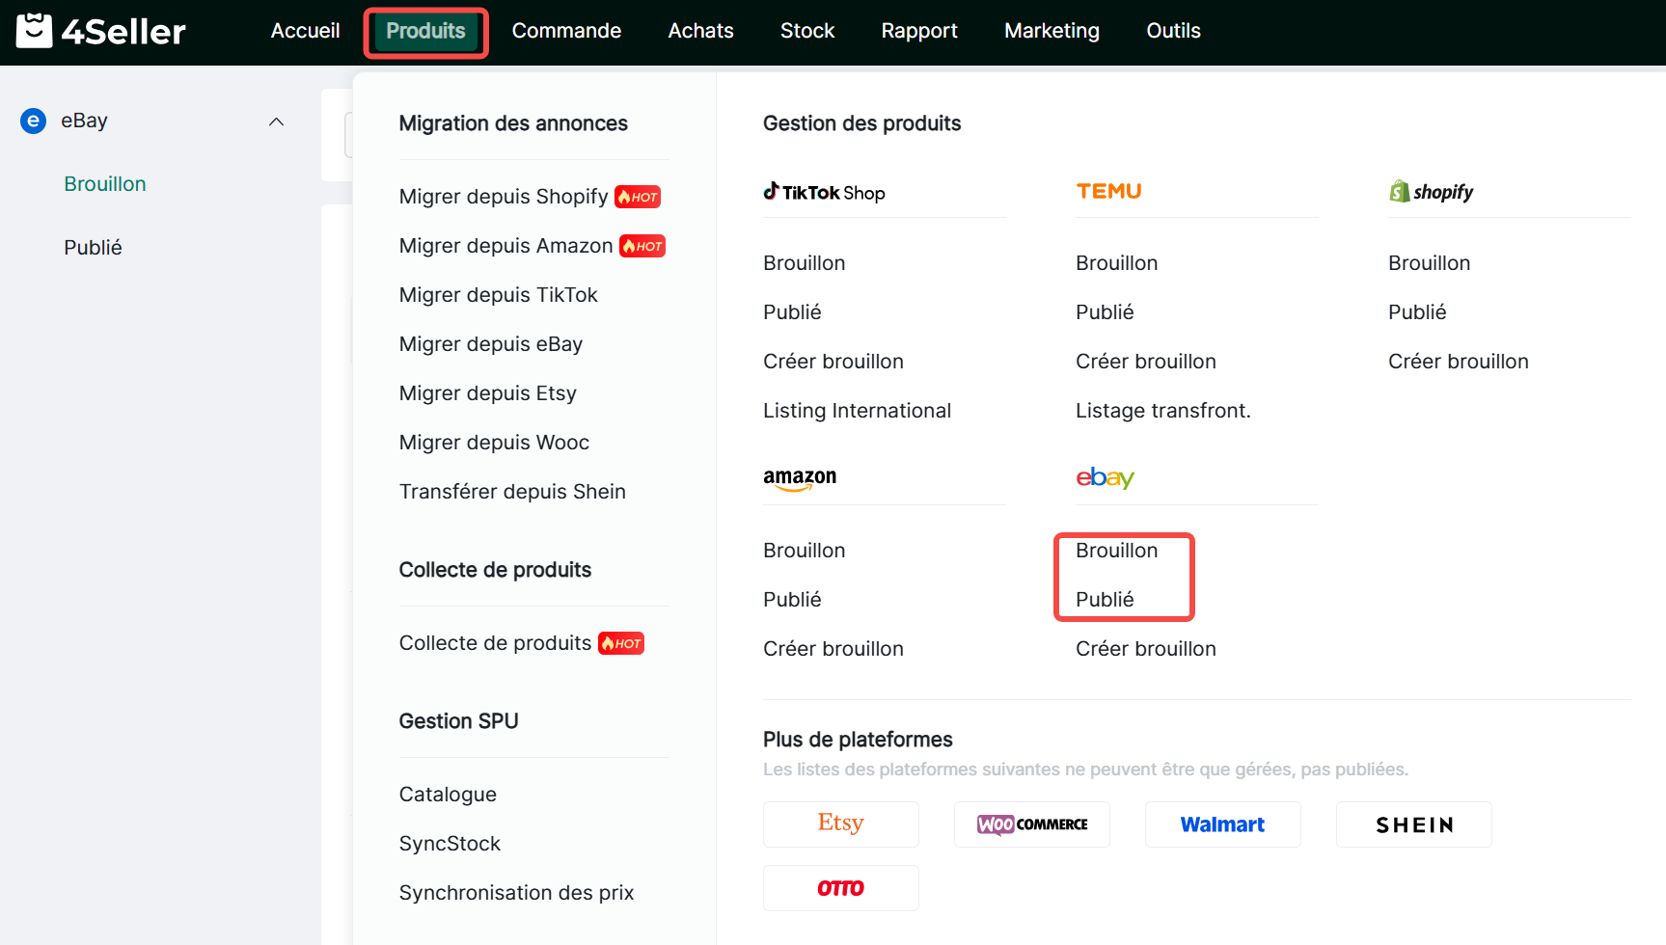Open the Walmart platform tile

tap(1222, 824)
